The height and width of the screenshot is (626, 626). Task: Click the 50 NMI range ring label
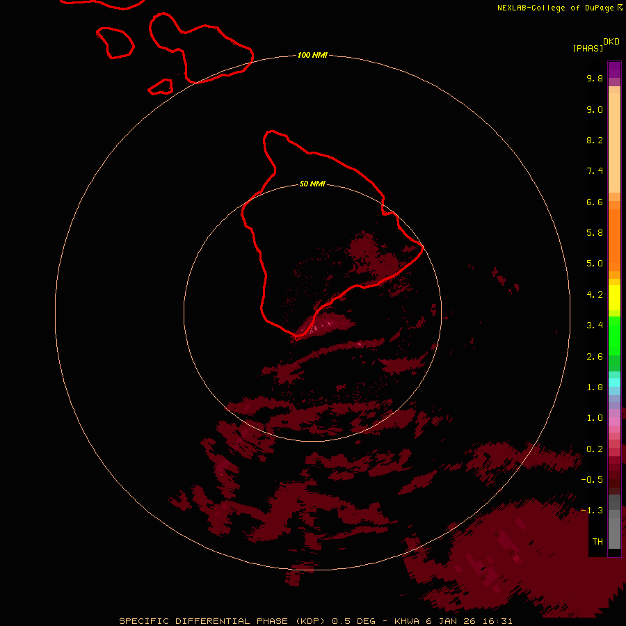(x=312, y=184)
